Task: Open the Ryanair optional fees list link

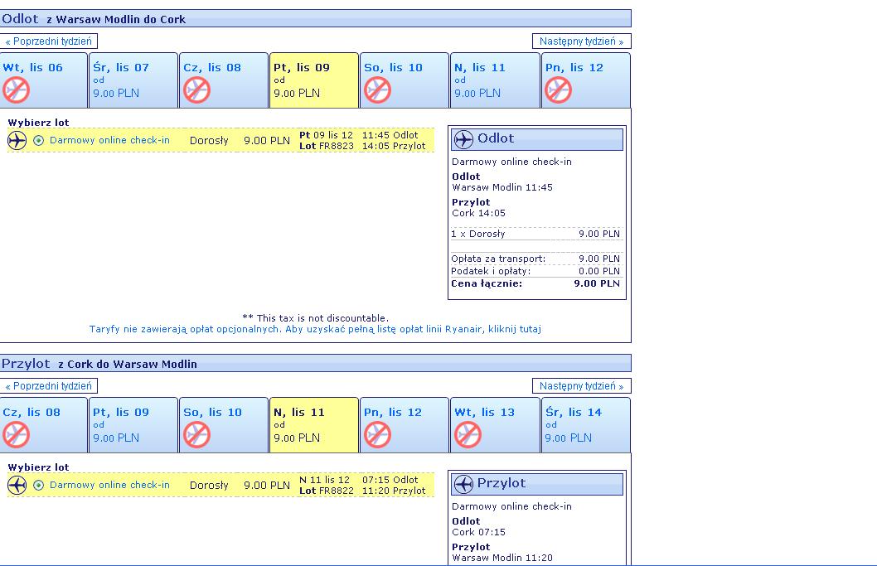Action: (x=316, y=329)
